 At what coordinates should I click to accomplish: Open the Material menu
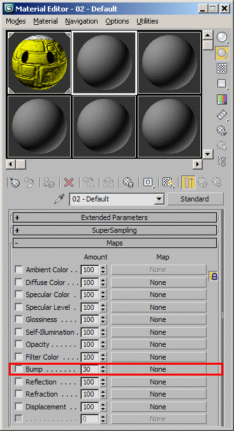[46, 21]
